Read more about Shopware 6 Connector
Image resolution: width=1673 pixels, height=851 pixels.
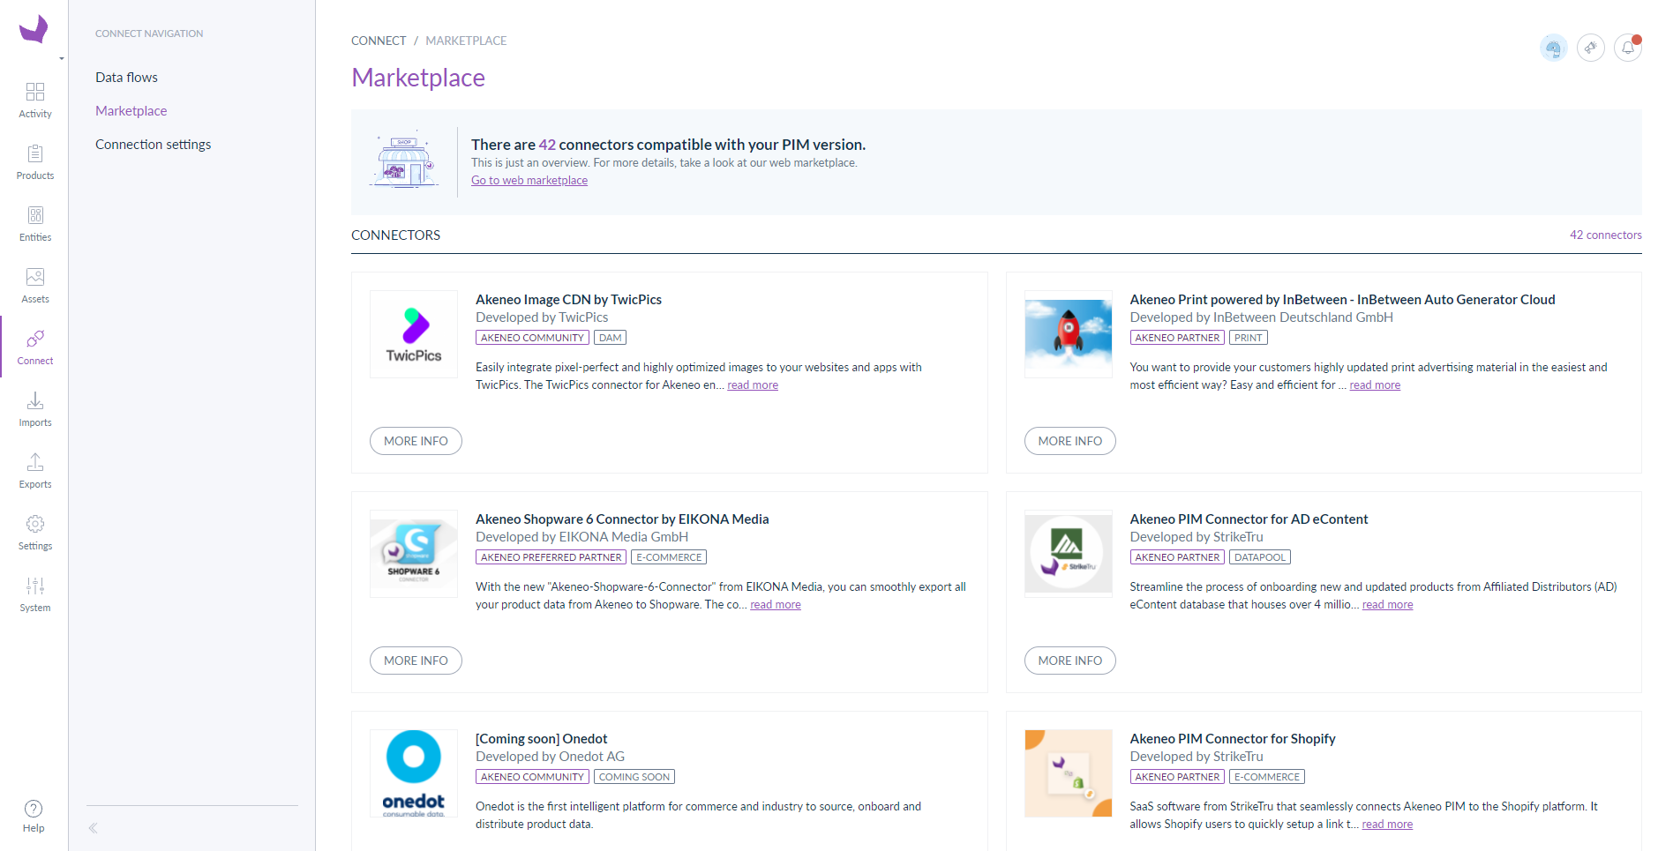click(776, 605)
